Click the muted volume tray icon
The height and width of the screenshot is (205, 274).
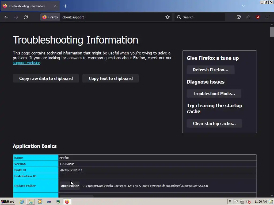coord(248,202)
